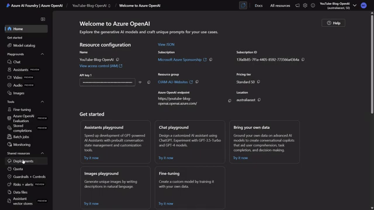Copy the OJAM-AU-Websites resource group name
The image size is (374, 210).
tap(197, 82)
